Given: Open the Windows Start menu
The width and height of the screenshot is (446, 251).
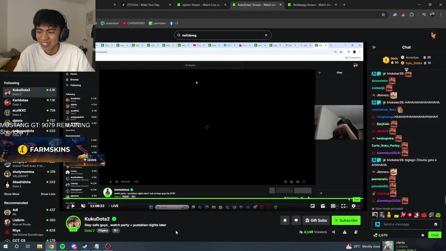Looking at the screenshot, I should pos(5,246).
